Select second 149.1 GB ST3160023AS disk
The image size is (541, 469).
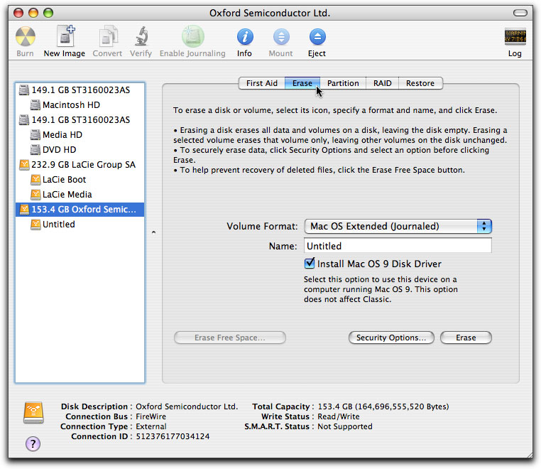click(x=80, y=120)
